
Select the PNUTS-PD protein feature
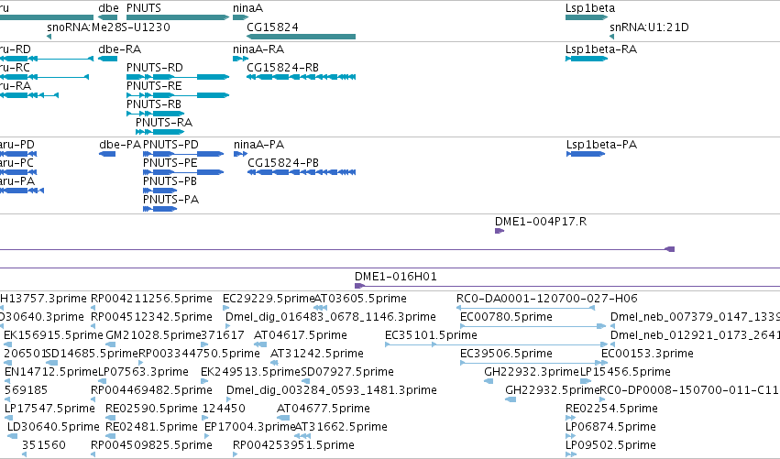point(183,154)
